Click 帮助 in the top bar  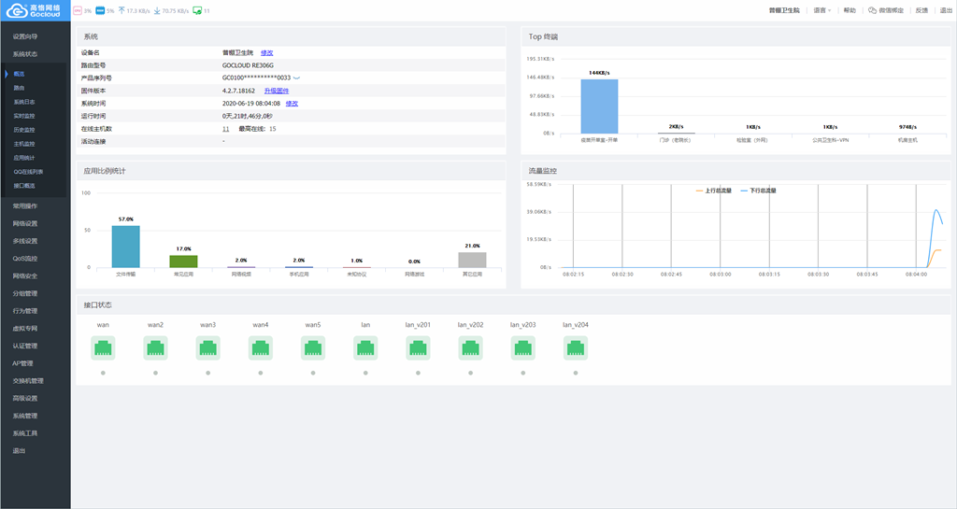coord(850,10)
